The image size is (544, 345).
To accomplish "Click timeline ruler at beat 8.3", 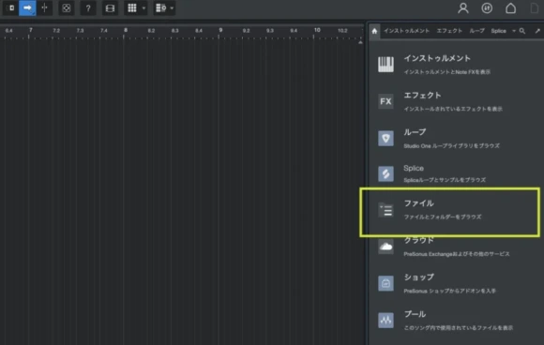I will (174, 31).
